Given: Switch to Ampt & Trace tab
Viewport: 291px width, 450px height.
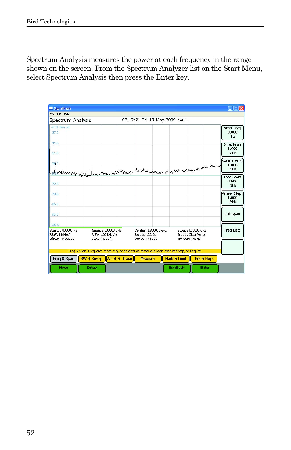Looking at the screenshot, I should (x=120, y=259).
